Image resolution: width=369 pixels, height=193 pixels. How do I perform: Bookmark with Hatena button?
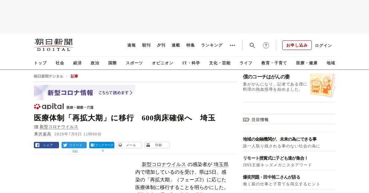102,145
